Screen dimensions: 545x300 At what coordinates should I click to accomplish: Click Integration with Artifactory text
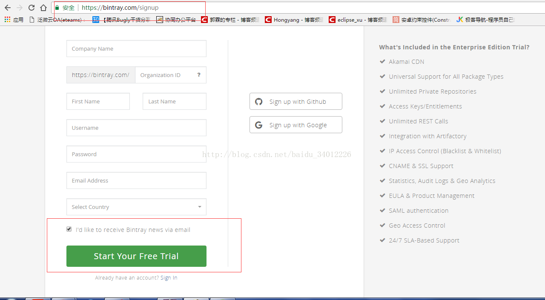click(x=427, y=136)
